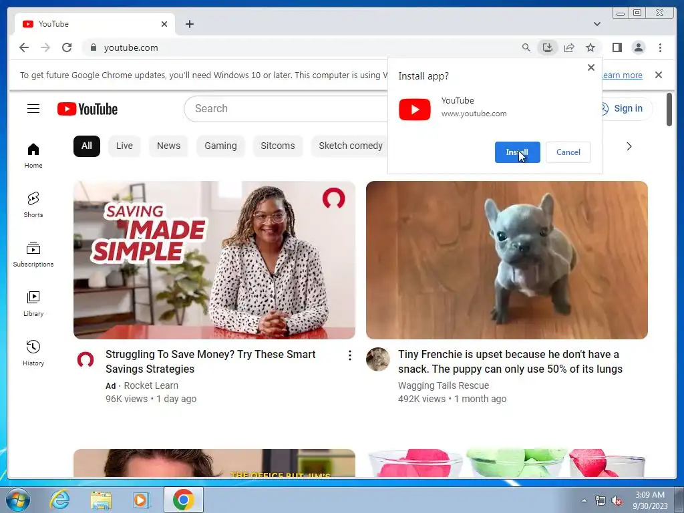Open the Chrome side panel

(x=617, y=47)
